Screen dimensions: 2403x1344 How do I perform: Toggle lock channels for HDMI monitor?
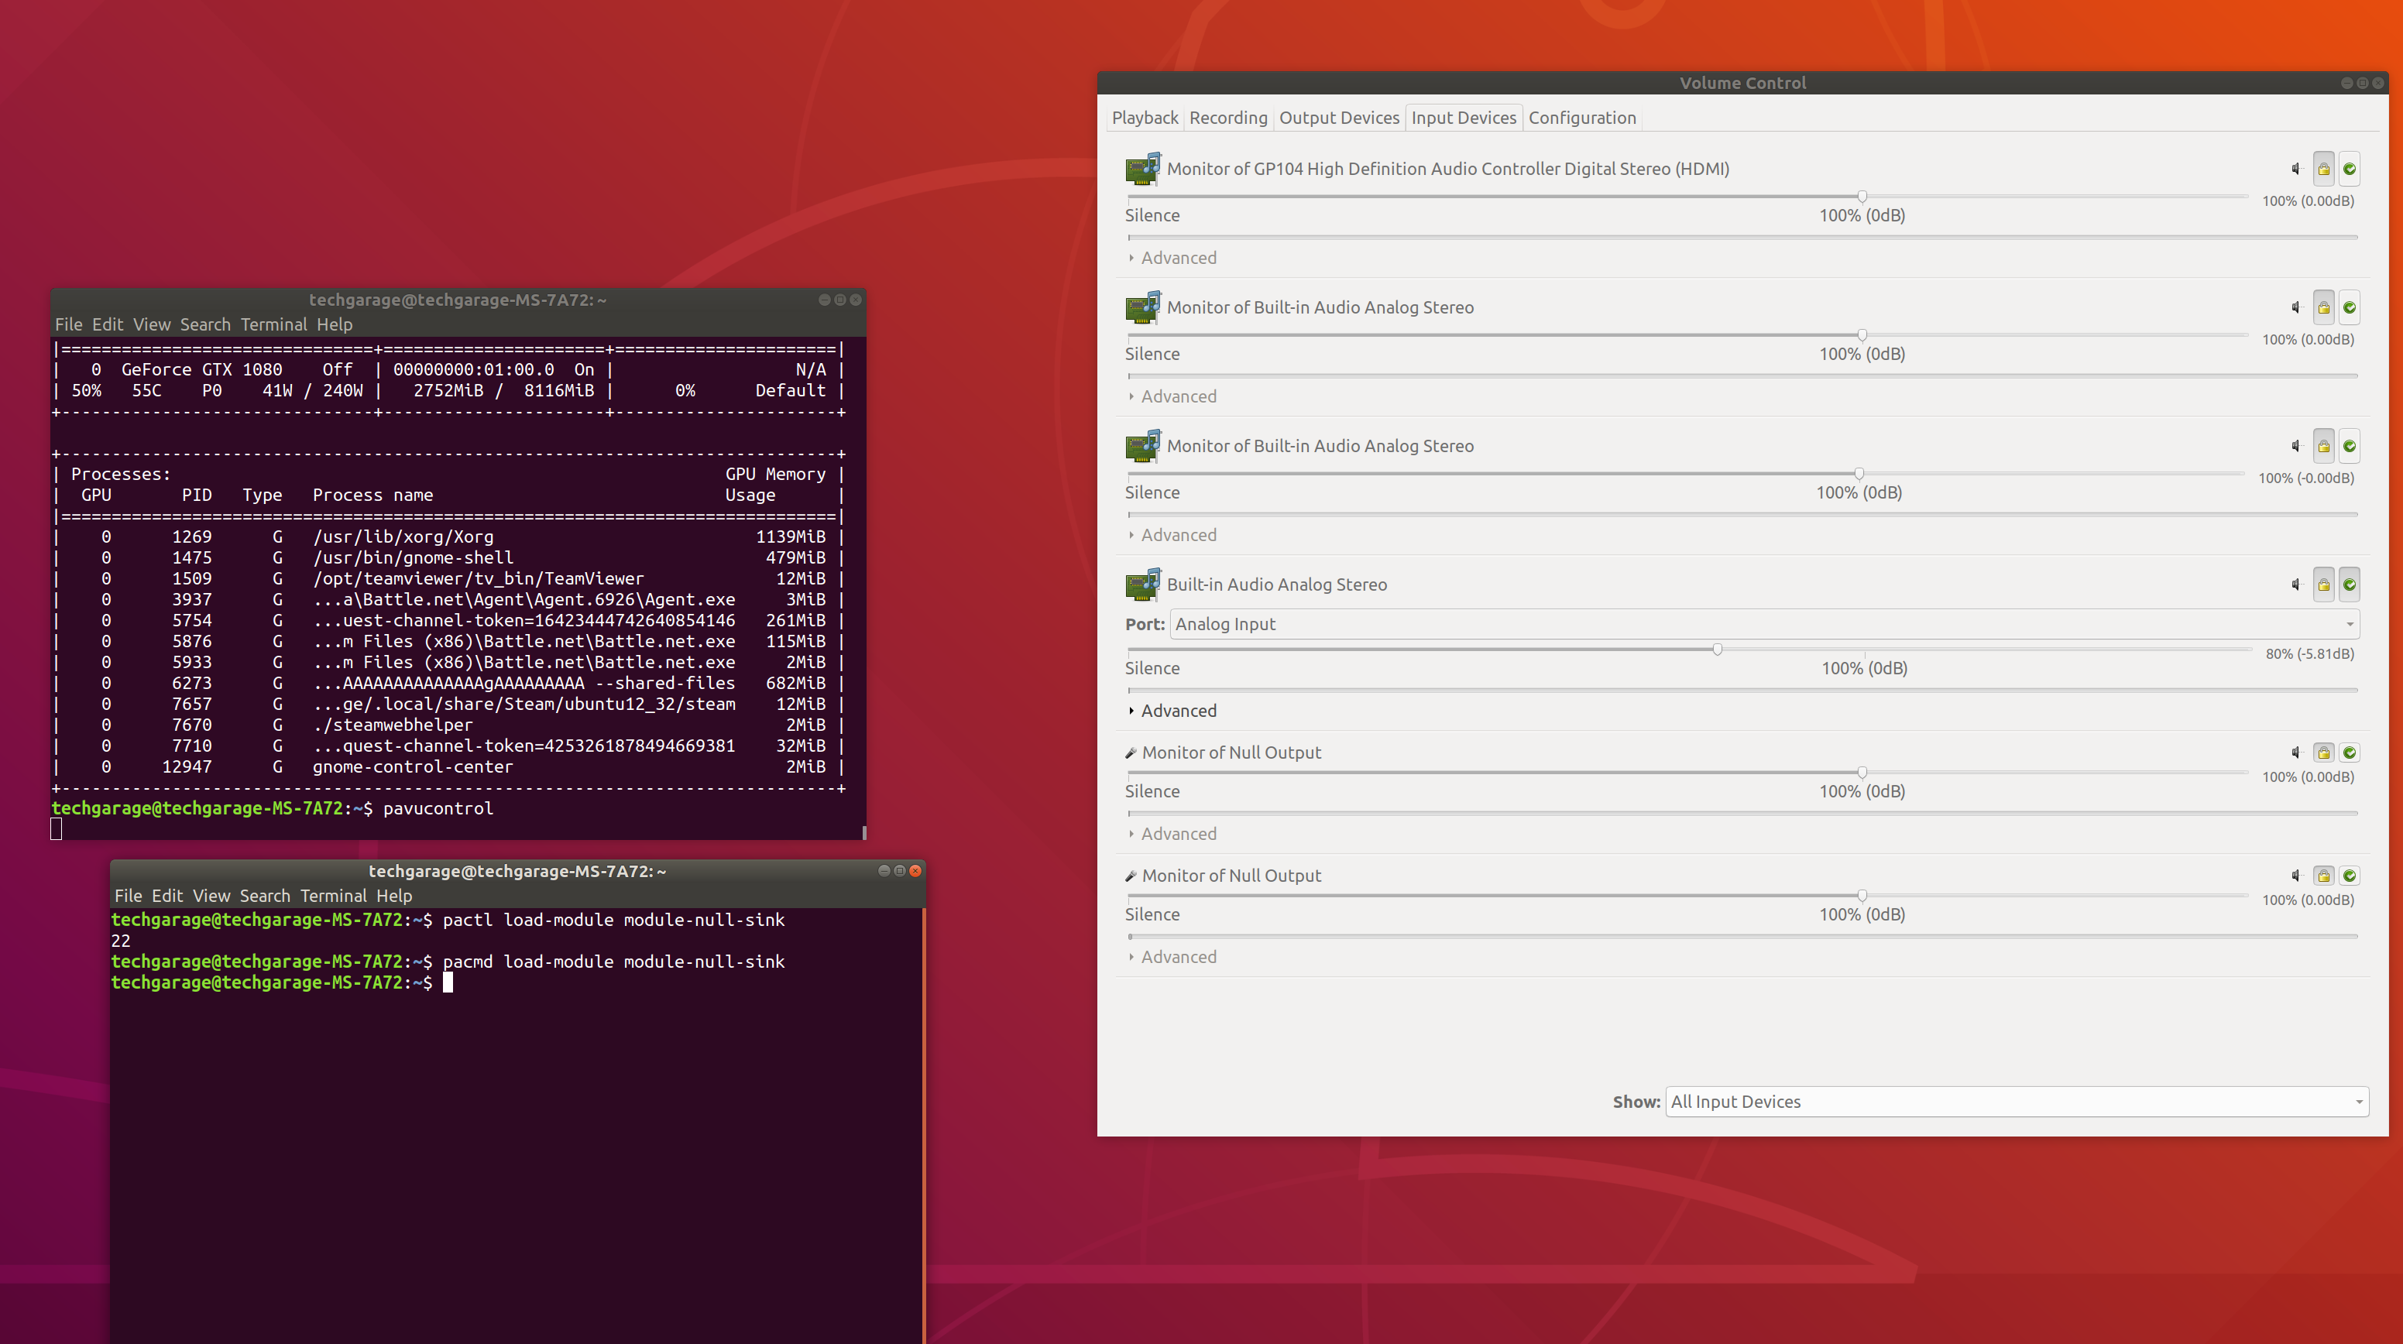(x=2324, y=169)
